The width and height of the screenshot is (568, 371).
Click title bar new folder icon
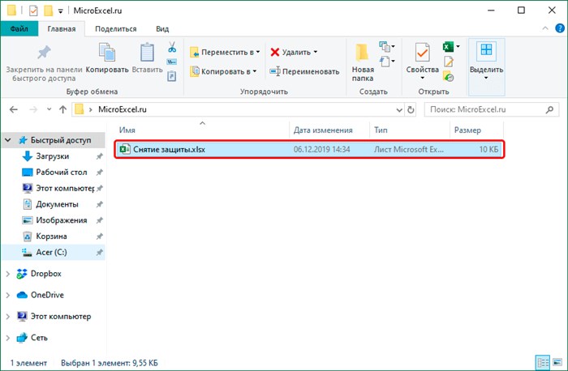click(48, 11)
